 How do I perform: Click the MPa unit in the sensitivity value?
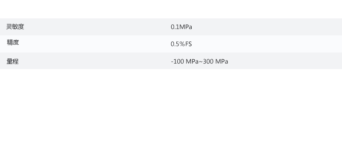(x=186, y=27)
